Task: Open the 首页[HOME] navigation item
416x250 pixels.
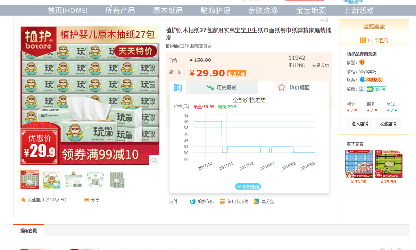Action: [x=67, y=10]
